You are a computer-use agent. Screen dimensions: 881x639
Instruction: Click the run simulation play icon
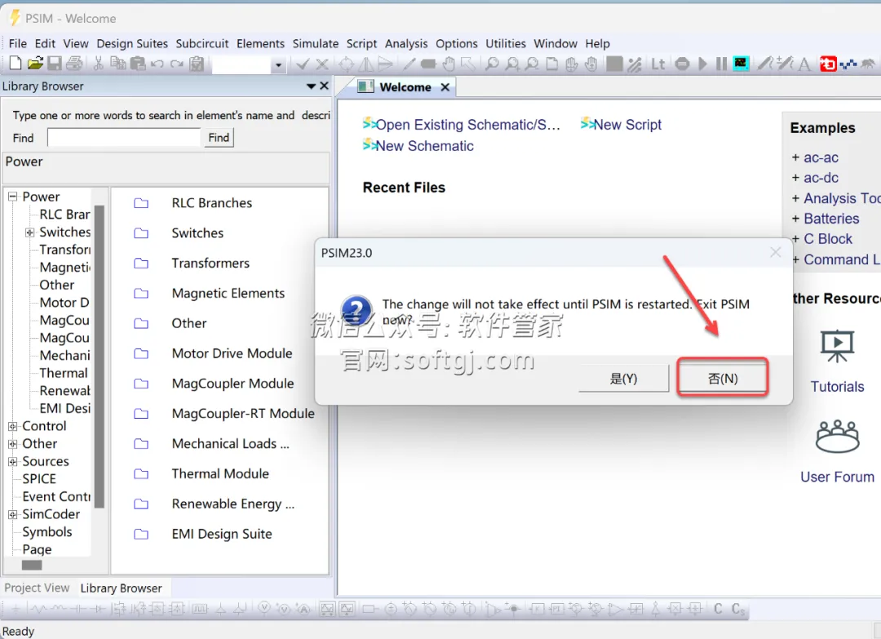click(702, 64)
